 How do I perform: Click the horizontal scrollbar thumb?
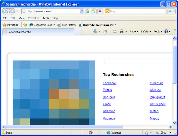pyautogui.click(x=64, y=127)
